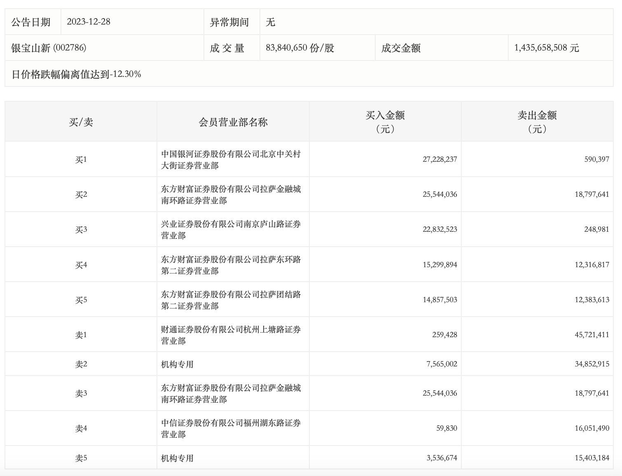Select the 买5 row label
Image resolution: width=622 pixels, height=476 pixels.
[x=81, y=300]
